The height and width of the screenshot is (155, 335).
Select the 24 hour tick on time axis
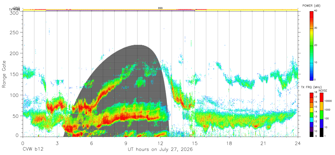(298, 143)
